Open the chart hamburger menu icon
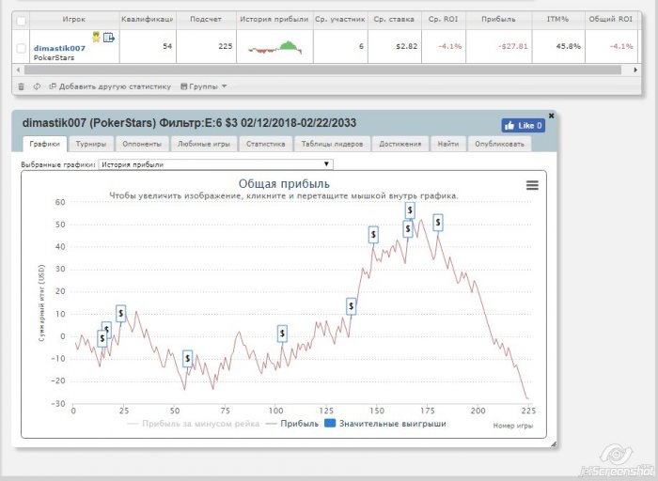The image size is (658, 481). point(532,185)
